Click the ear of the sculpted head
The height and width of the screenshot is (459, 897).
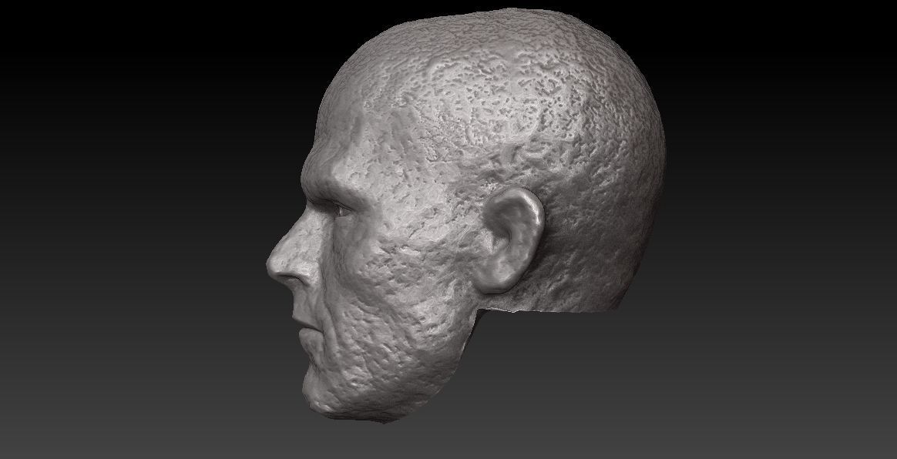pos(509,240)
